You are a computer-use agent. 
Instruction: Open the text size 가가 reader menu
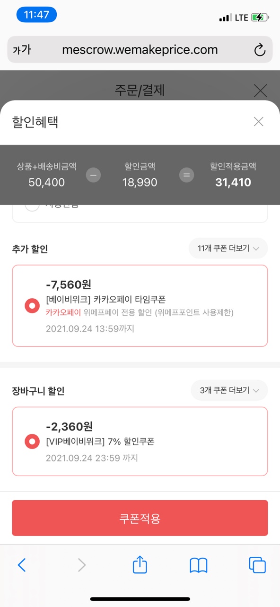[22, 50]
